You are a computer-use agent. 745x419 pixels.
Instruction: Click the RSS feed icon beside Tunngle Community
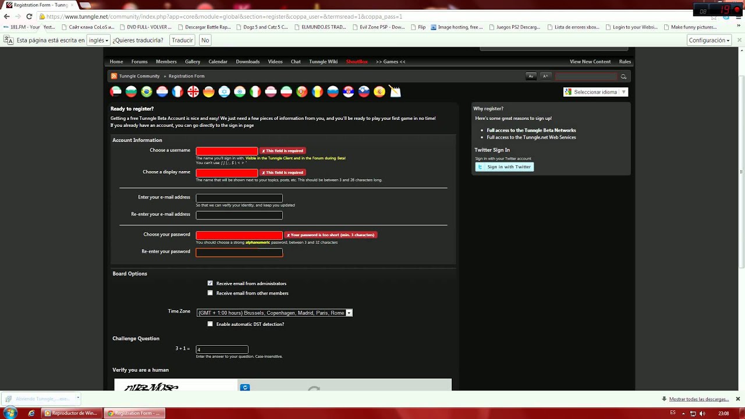(x=114, y=76)
